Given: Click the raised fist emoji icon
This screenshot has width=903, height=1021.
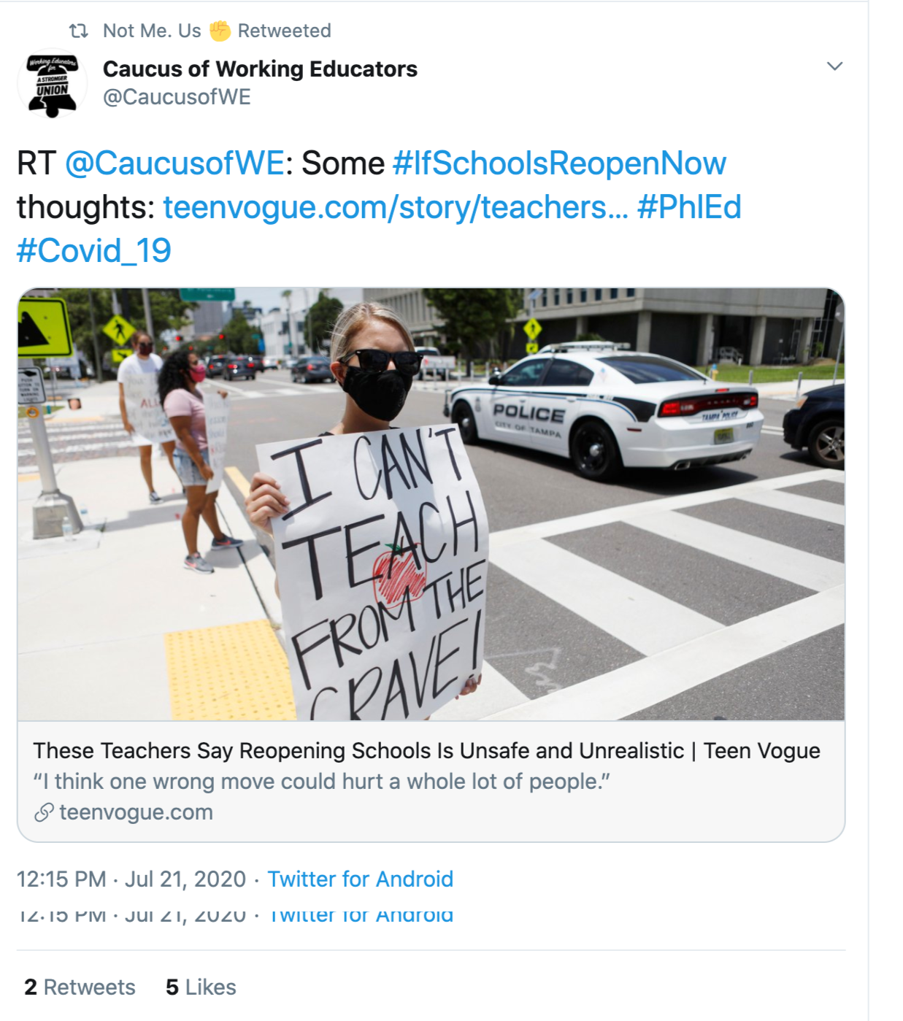Looking at the screenshot, I should [220, 31].
